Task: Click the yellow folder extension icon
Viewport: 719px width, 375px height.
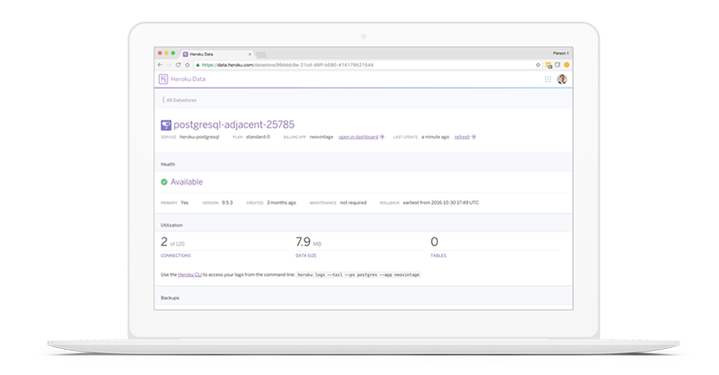Action: click(548, 65)
